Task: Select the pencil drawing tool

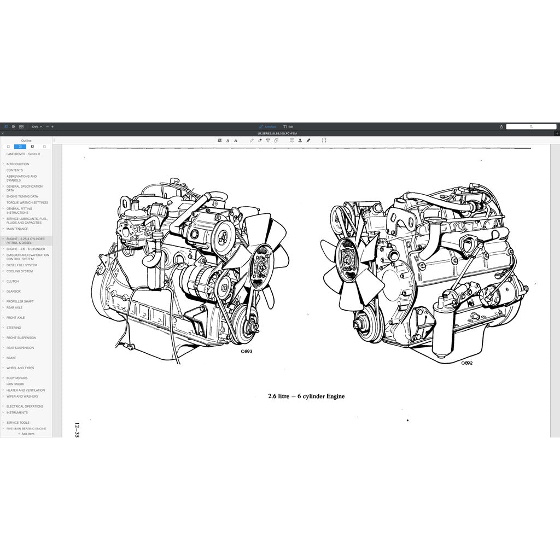Action: point(252,141)
